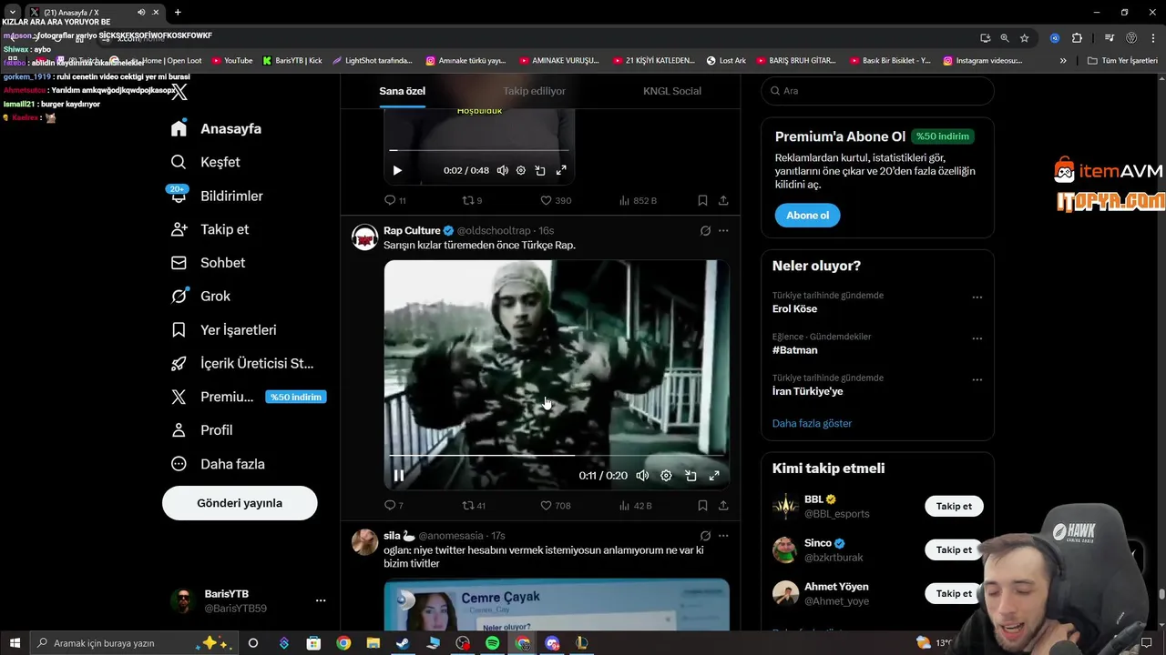The image size is (1166, 655).
Task: Play the top video at 0:02 / 0:48
Action: (397, 170)
